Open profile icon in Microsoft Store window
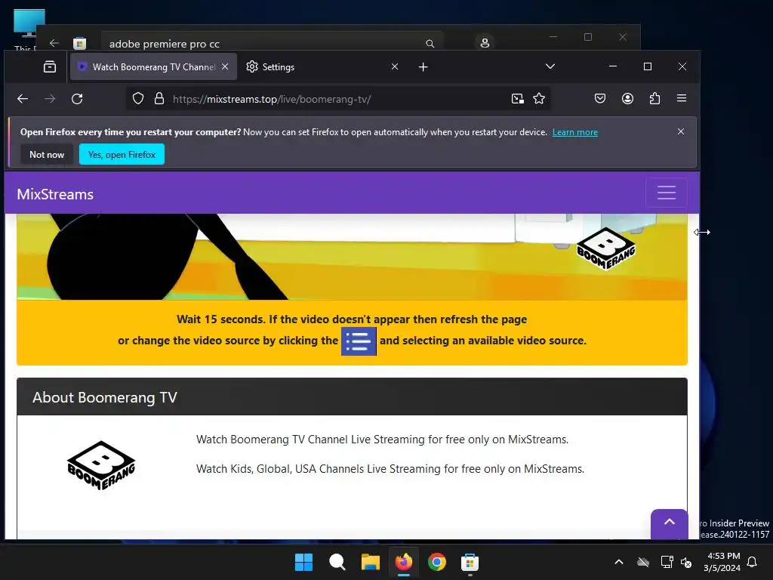This screenshot has width=773, height=580. click(x=485, y=42)
